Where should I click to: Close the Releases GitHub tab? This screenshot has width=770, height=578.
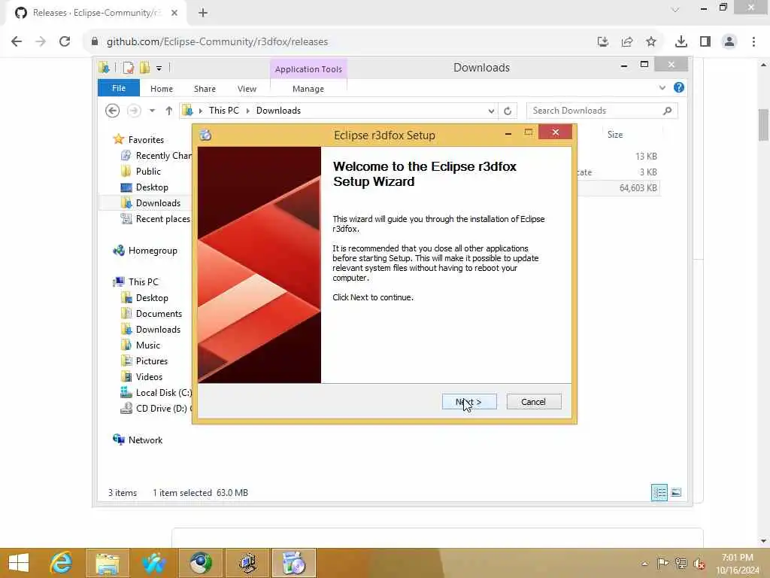tap(174, 13)
